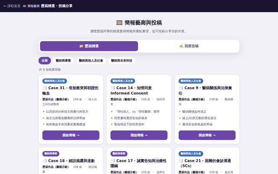This screenshot has height=174, width=278.
Task: Click bullet 線上/社群互動的潛在責任
Action: click(x=199, y=118)
